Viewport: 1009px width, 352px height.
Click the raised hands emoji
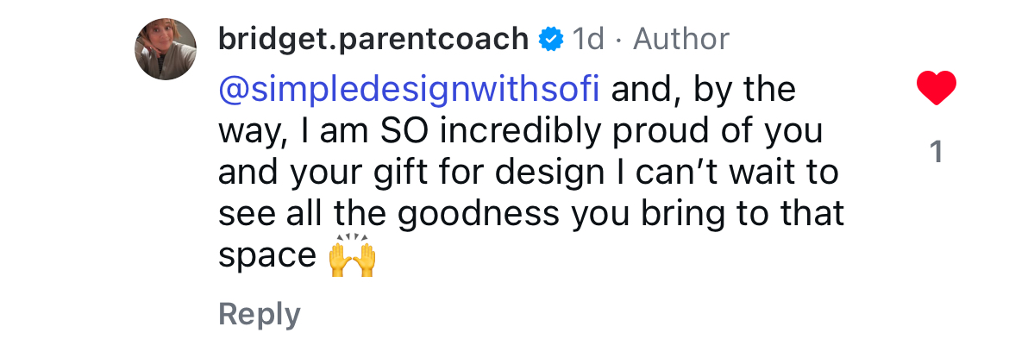(353, 257)
